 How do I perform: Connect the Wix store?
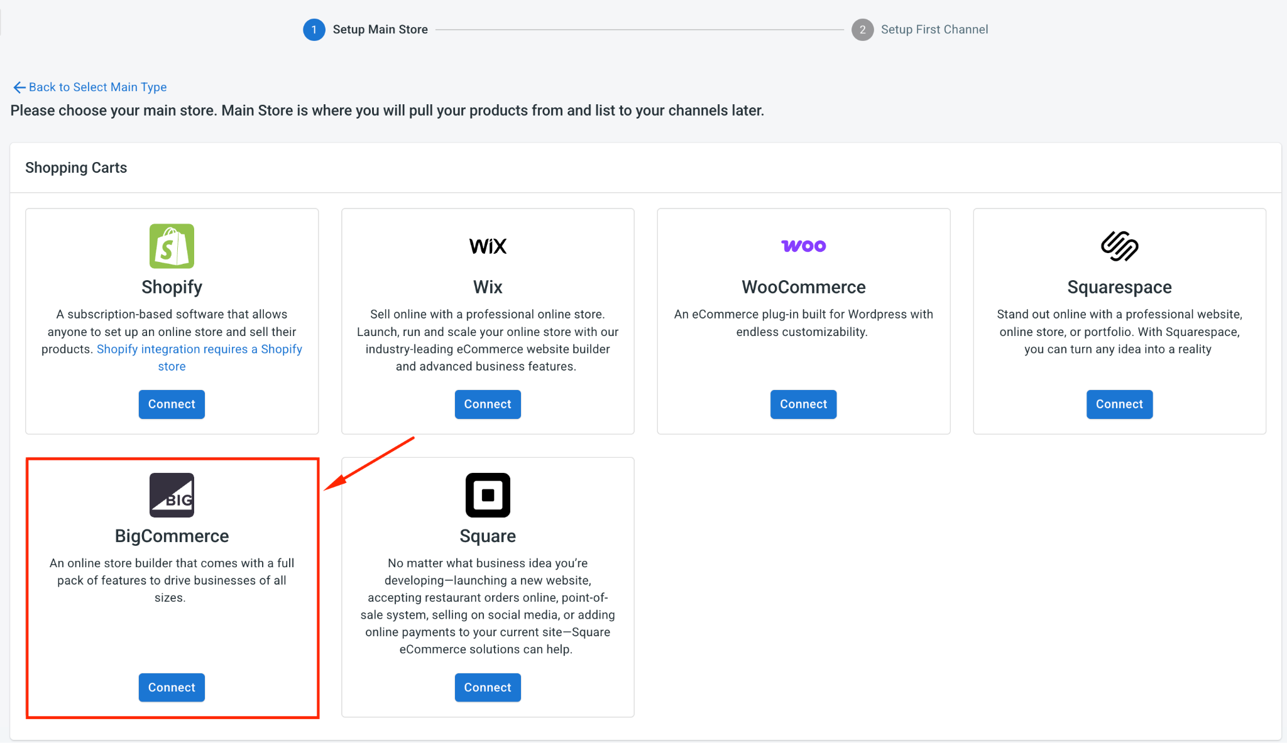pos(488,404)
